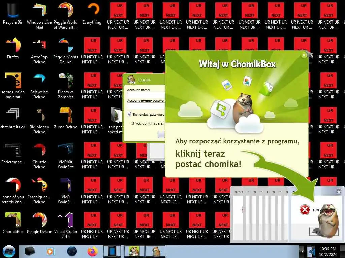Open Insaniquarium Deluxe desktop icon

click(39, 190)
